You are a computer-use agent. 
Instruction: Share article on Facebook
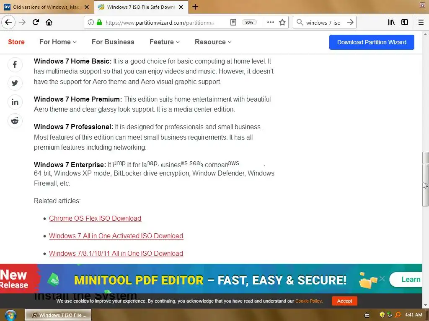(15, 64)
